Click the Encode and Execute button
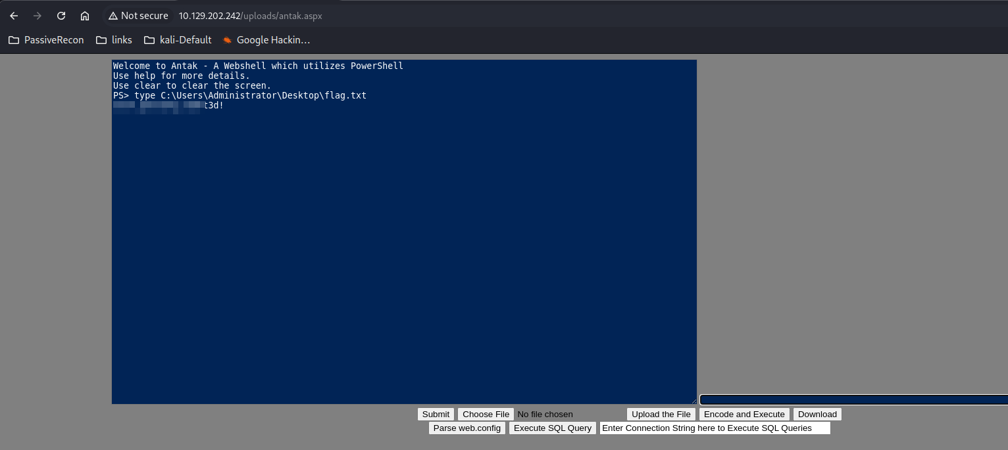 click(744, 415)
